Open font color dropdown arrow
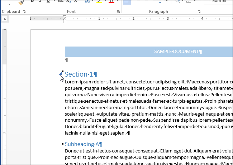The image size is (233, 165). click(118, 1)
